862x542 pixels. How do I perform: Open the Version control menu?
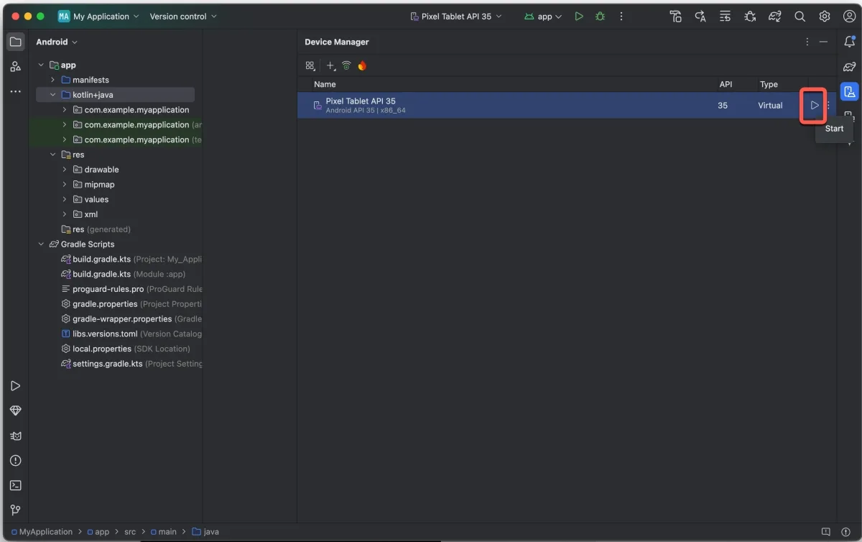(x=182, y=17)
